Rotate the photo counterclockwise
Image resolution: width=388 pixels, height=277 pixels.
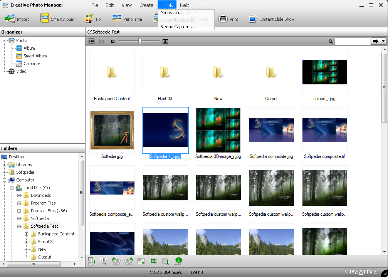[x=116, y=261]
